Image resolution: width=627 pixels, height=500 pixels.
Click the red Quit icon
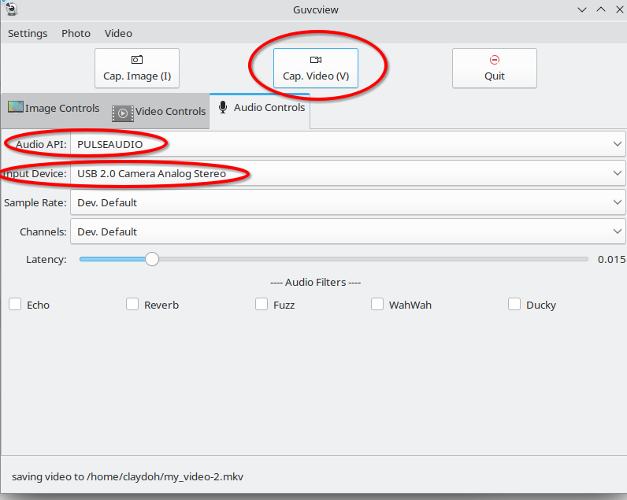(x=495, y=60)
